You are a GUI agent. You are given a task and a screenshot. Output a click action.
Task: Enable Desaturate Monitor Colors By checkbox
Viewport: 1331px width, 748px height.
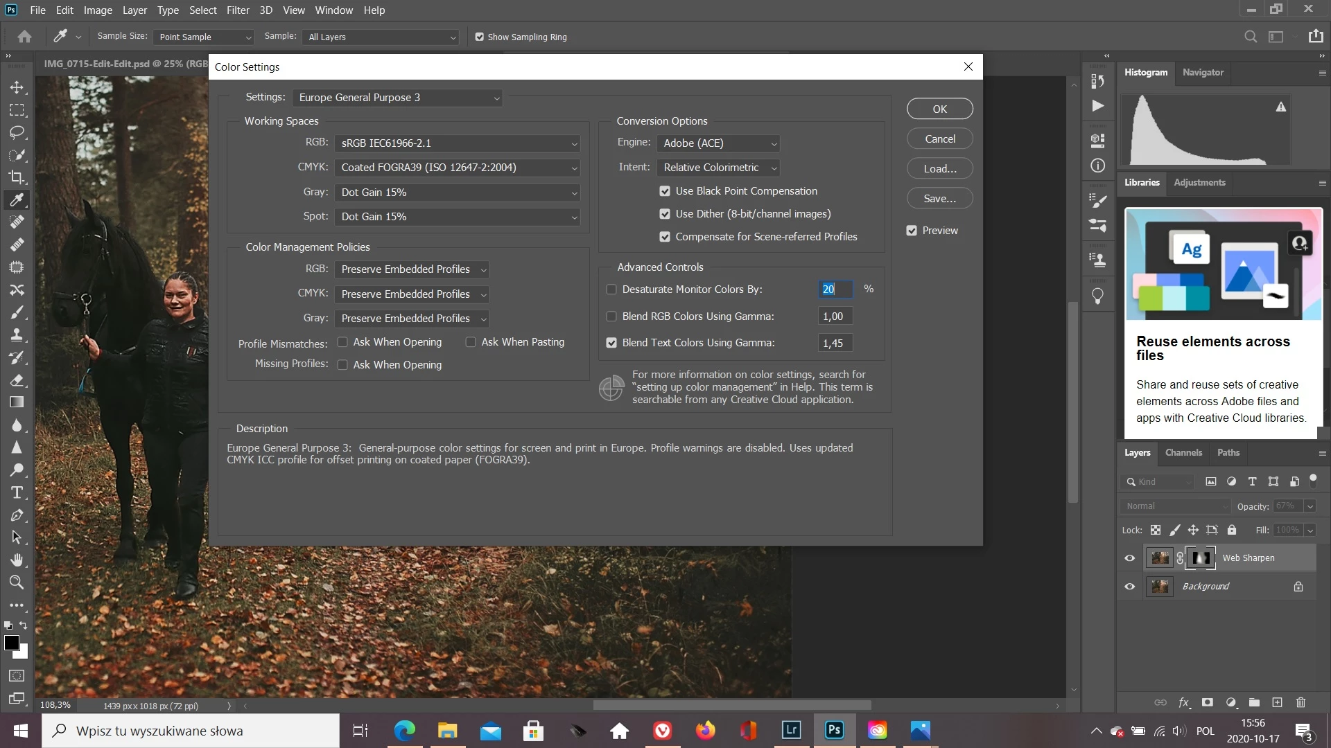point(611,290)
